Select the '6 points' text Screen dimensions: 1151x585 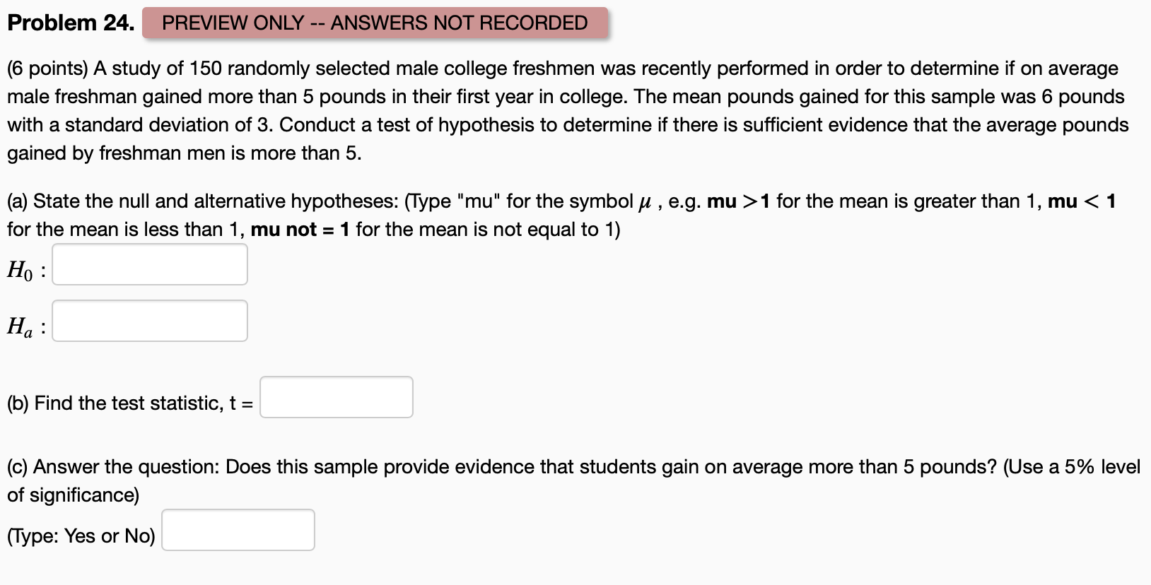coord(48,68)
